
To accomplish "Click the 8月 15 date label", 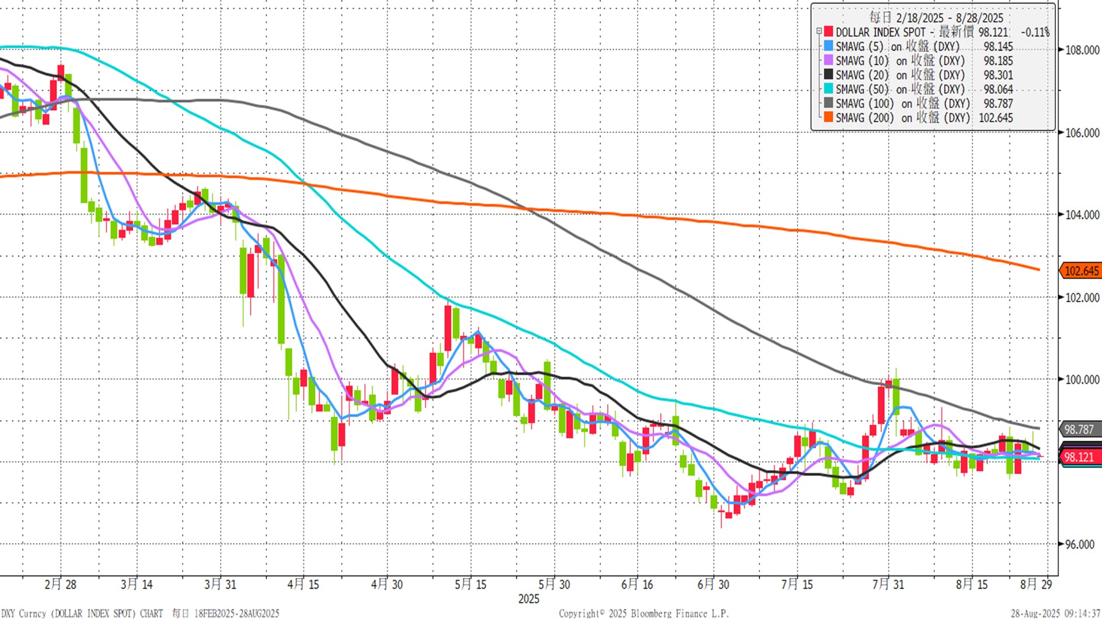I will 971,584.
